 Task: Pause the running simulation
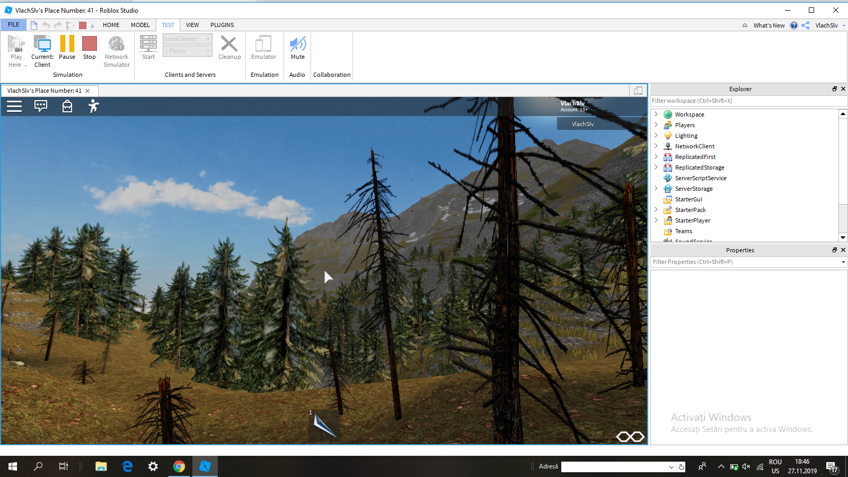click(x=67, y=48)
